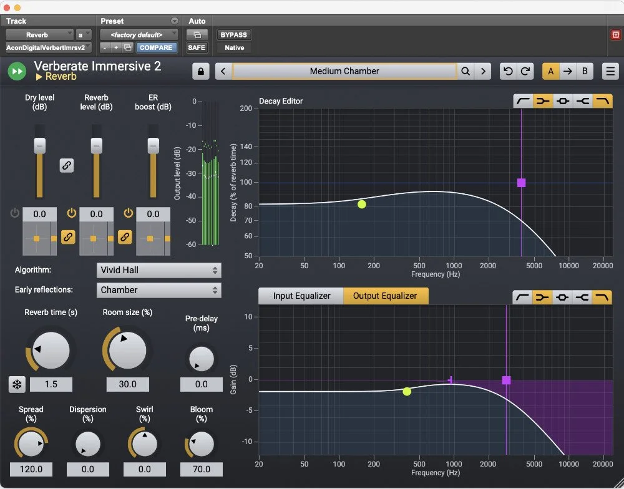This screenshot has height=489, width=624.
Task: Toggle Decay Editor high-shelf band
Action: point(583,101)
